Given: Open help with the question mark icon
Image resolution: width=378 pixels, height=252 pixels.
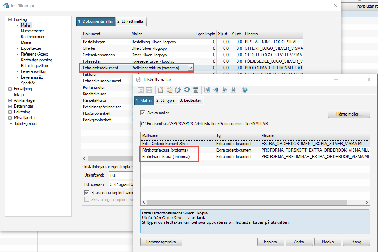Looking at the screenshot, I should click(245, 90).
